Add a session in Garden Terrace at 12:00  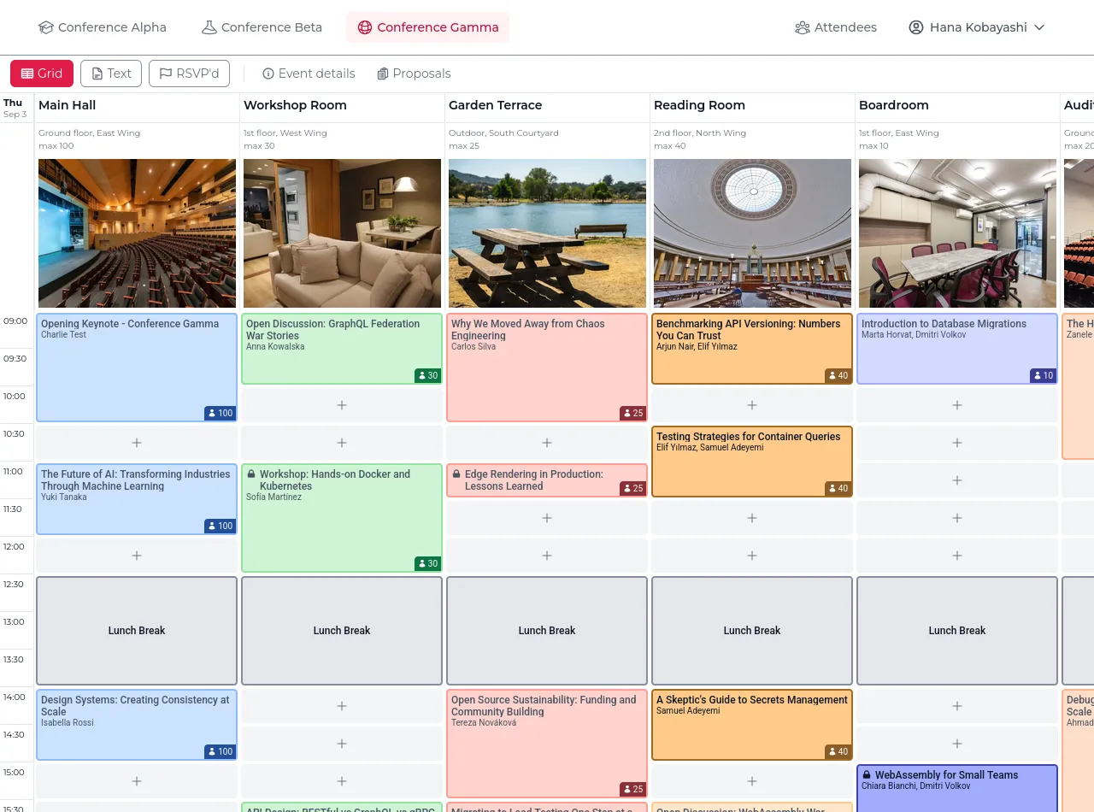click(x=547, y=556)
